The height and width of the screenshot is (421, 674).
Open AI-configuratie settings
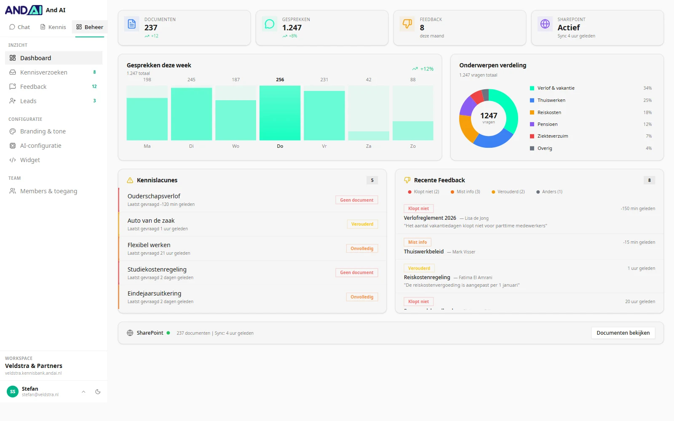point(53,146)
